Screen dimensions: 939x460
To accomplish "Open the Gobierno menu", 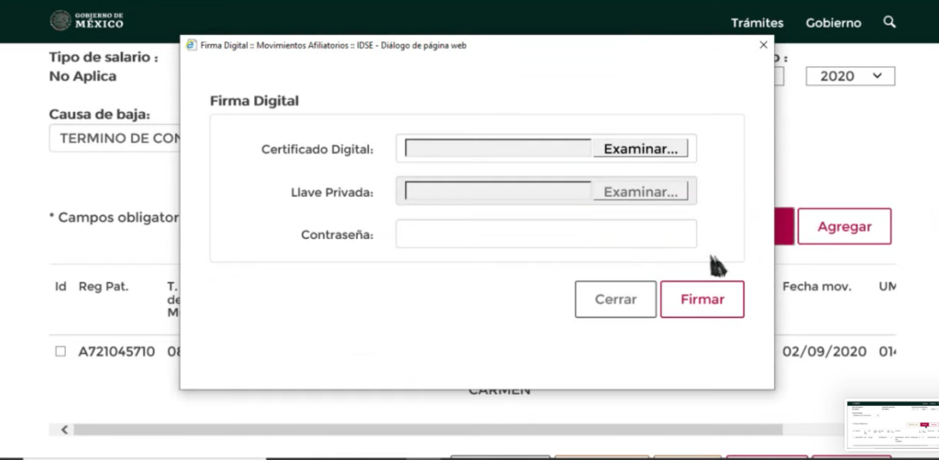I will [x=833, y=23].
